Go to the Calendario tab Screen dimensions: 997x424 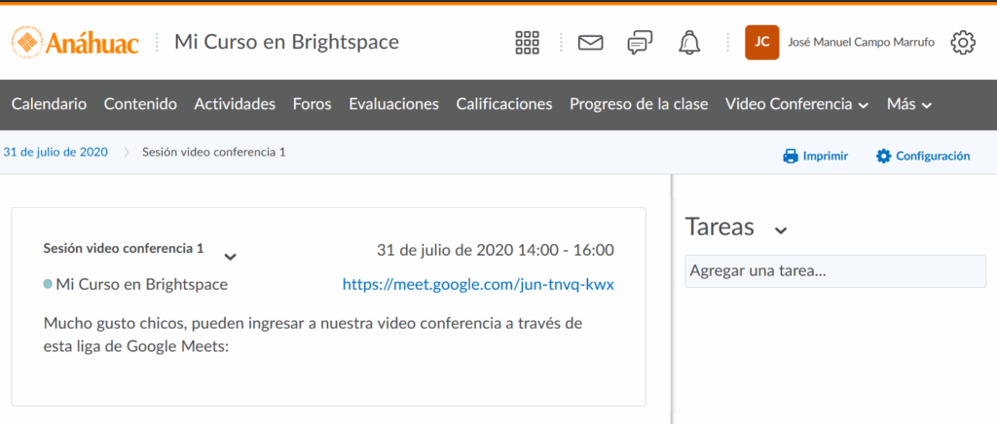click(x=49, y=104)
